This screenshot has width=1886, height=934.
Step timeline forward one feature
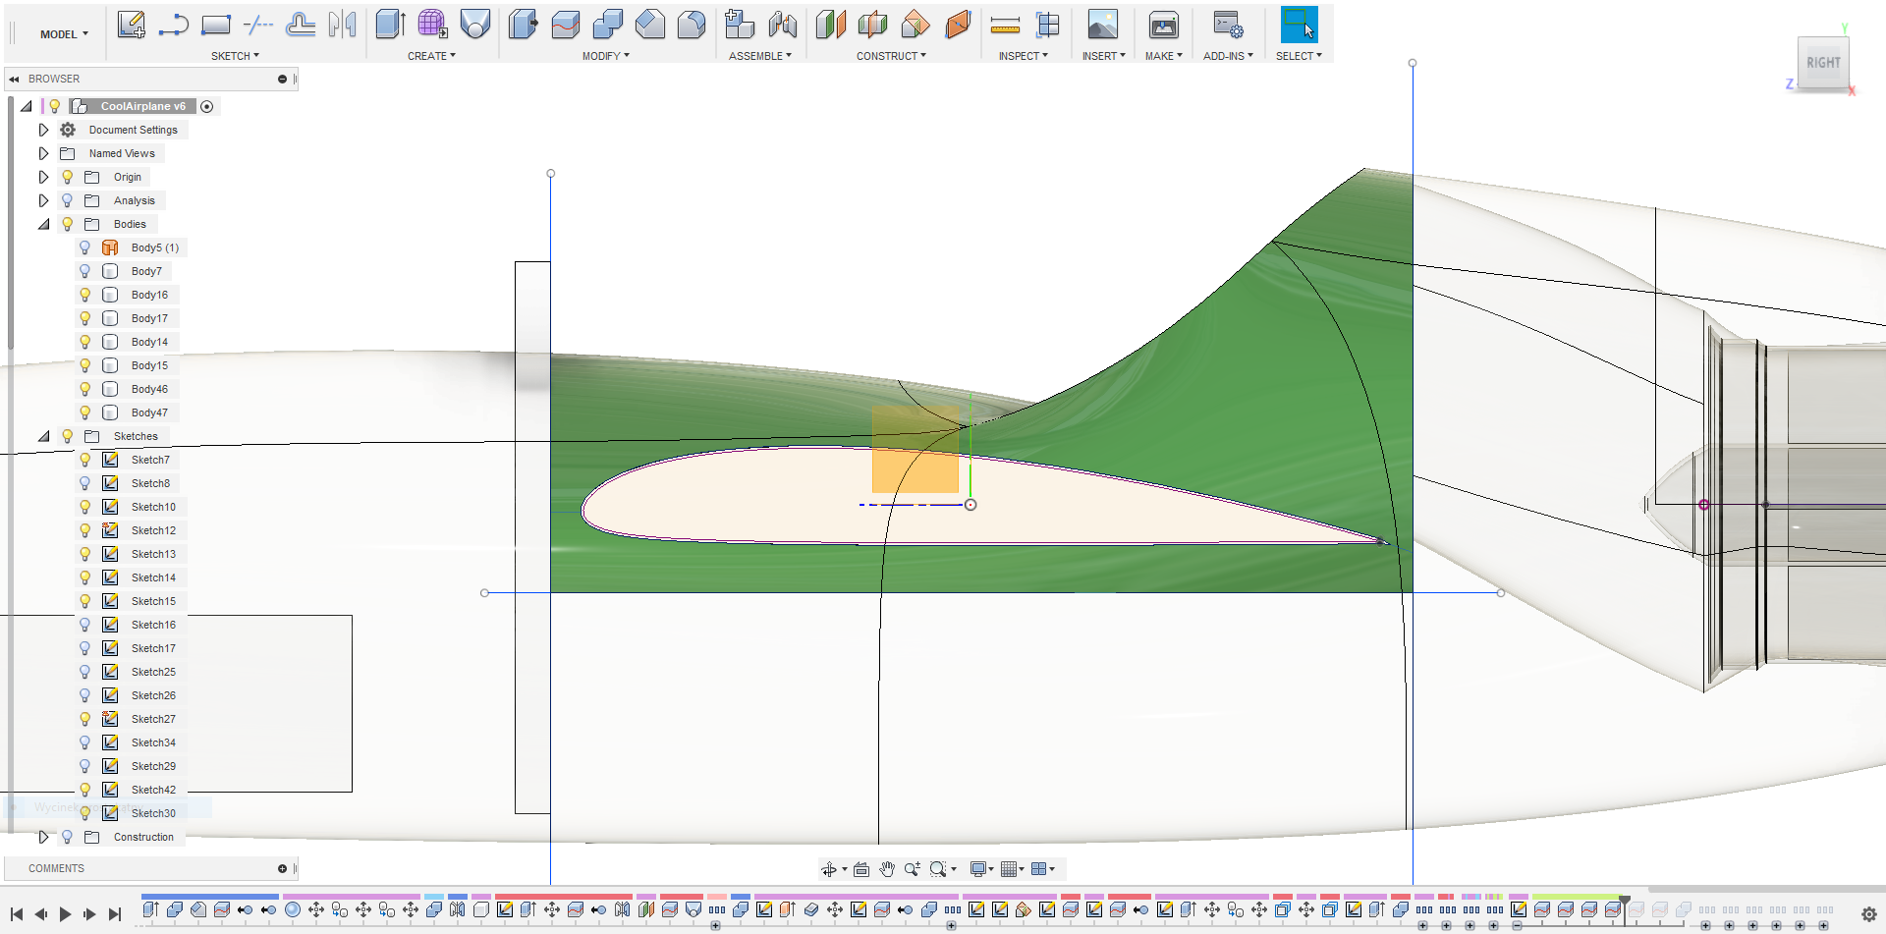point(90,914)
